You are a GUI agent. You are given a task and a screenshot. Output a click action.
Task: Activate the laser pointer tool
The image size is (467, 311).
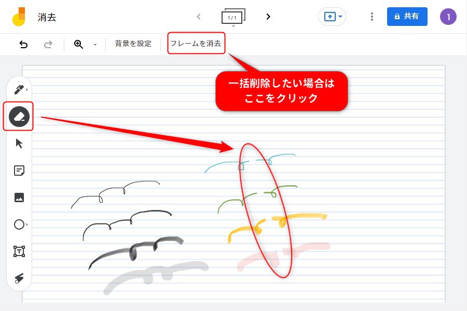tap(19, 278)
